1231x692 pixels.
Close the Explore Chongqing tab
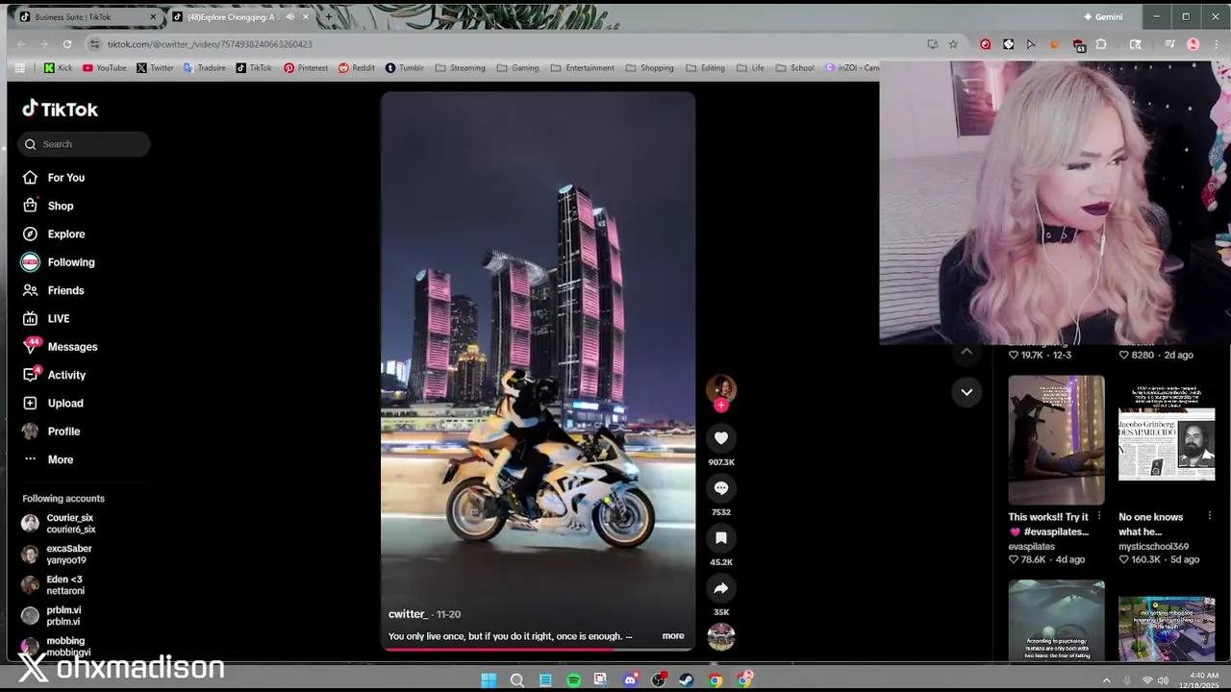point(306,16)
